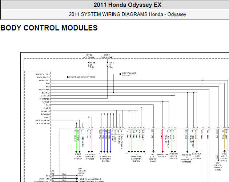
Task: Click the 'HOT IN ACC OR ON' label
Action: (89, 56)
